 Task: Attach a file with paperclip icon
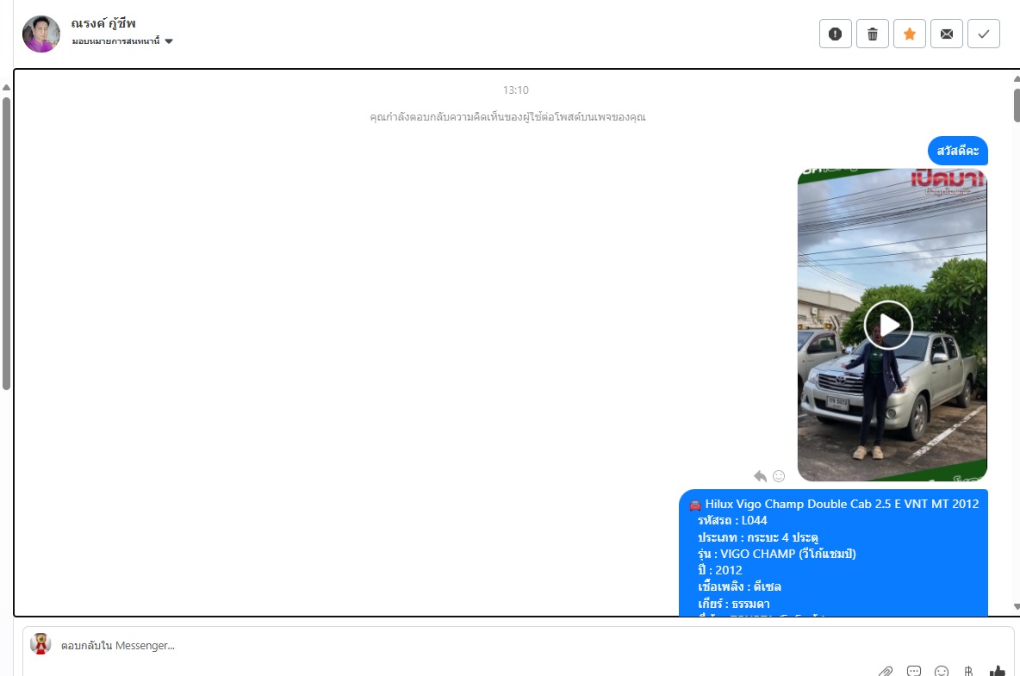(x=886, y=671)
